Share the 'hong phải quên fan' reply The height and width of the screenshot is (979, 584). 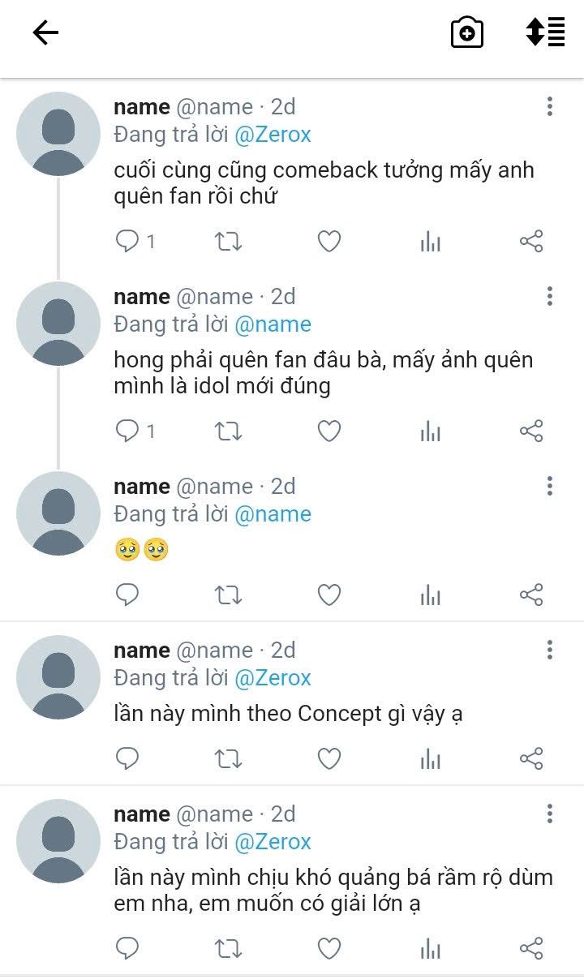[531, 432]
